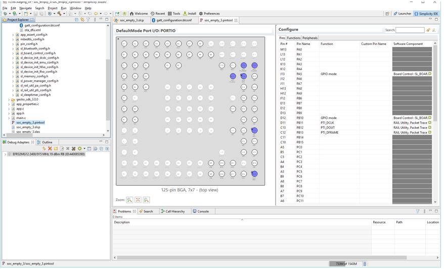The height and width of the screenshot is (269, 444).
Task: Switch to the Launcher perspective
Action: tap(402, 14)
